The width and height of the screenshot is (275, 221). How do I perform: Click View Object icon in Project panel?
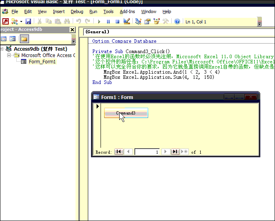point(12,39)
